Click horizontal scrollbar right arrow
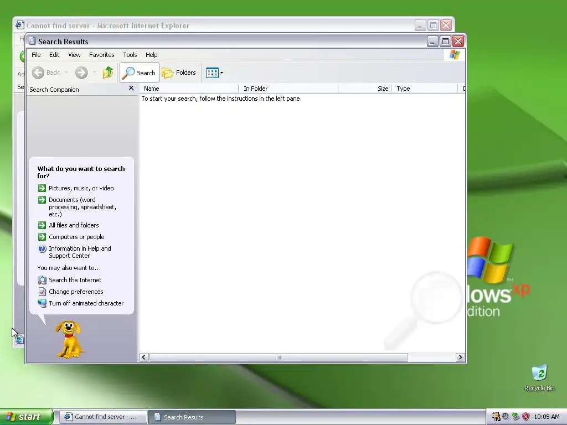 coord(460,357)
